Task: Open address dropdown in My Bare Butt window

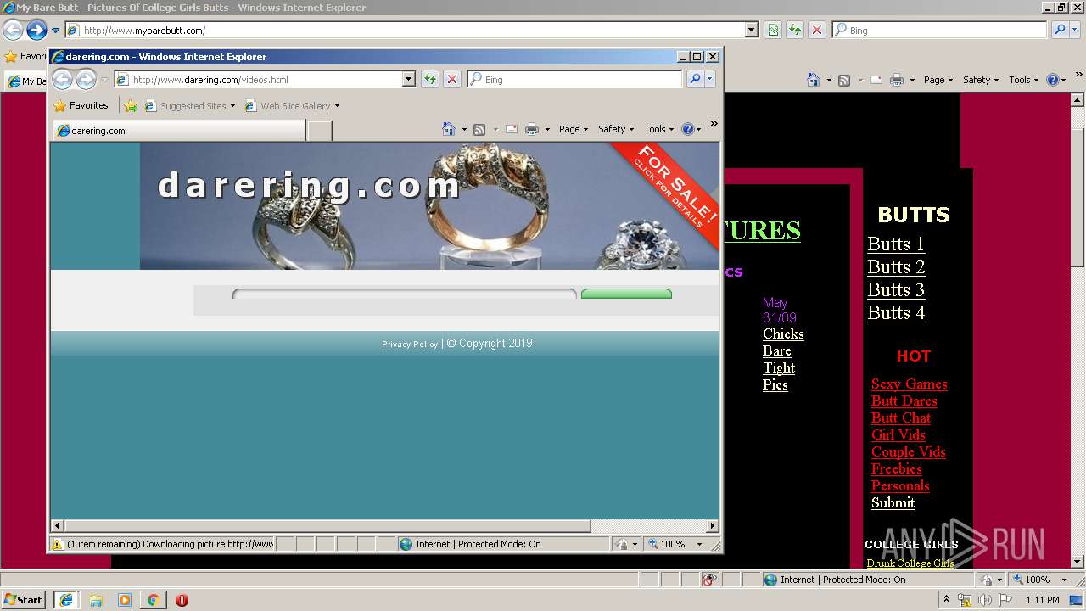Action: click(x=751, y=30)
